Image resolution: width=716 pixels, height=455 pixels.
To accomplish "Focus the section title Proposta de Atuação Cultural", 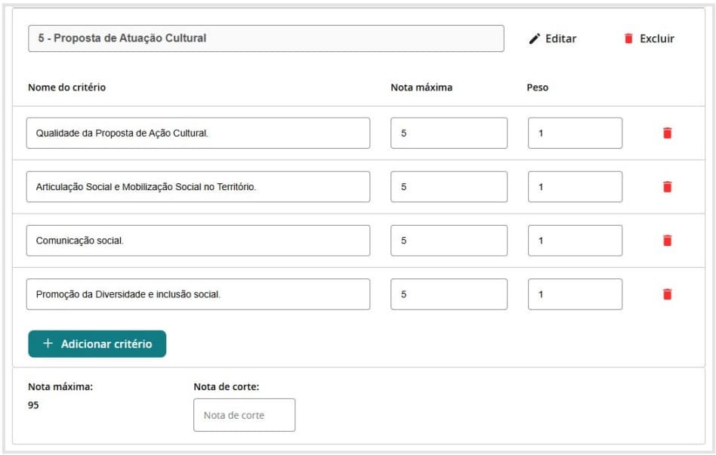I will coord(266,38).
